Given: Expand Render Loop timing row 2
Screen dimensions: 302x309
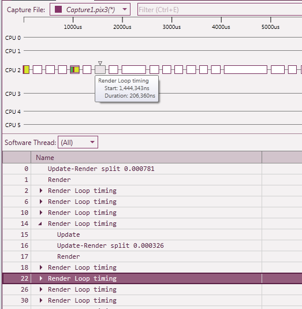Looking at the screenshot, I should (x=41, y=191).
